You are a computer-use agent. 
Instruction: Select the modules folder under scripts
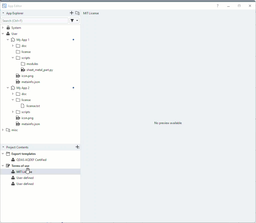(x=32, y=64)
